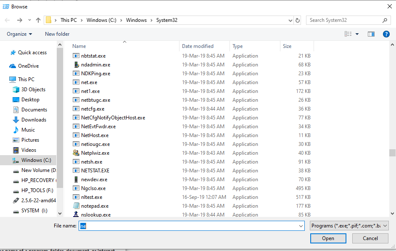Select the nslookup.exe icon
The width and height of the screenshot is (396, 251).
[x=76, y=214]
